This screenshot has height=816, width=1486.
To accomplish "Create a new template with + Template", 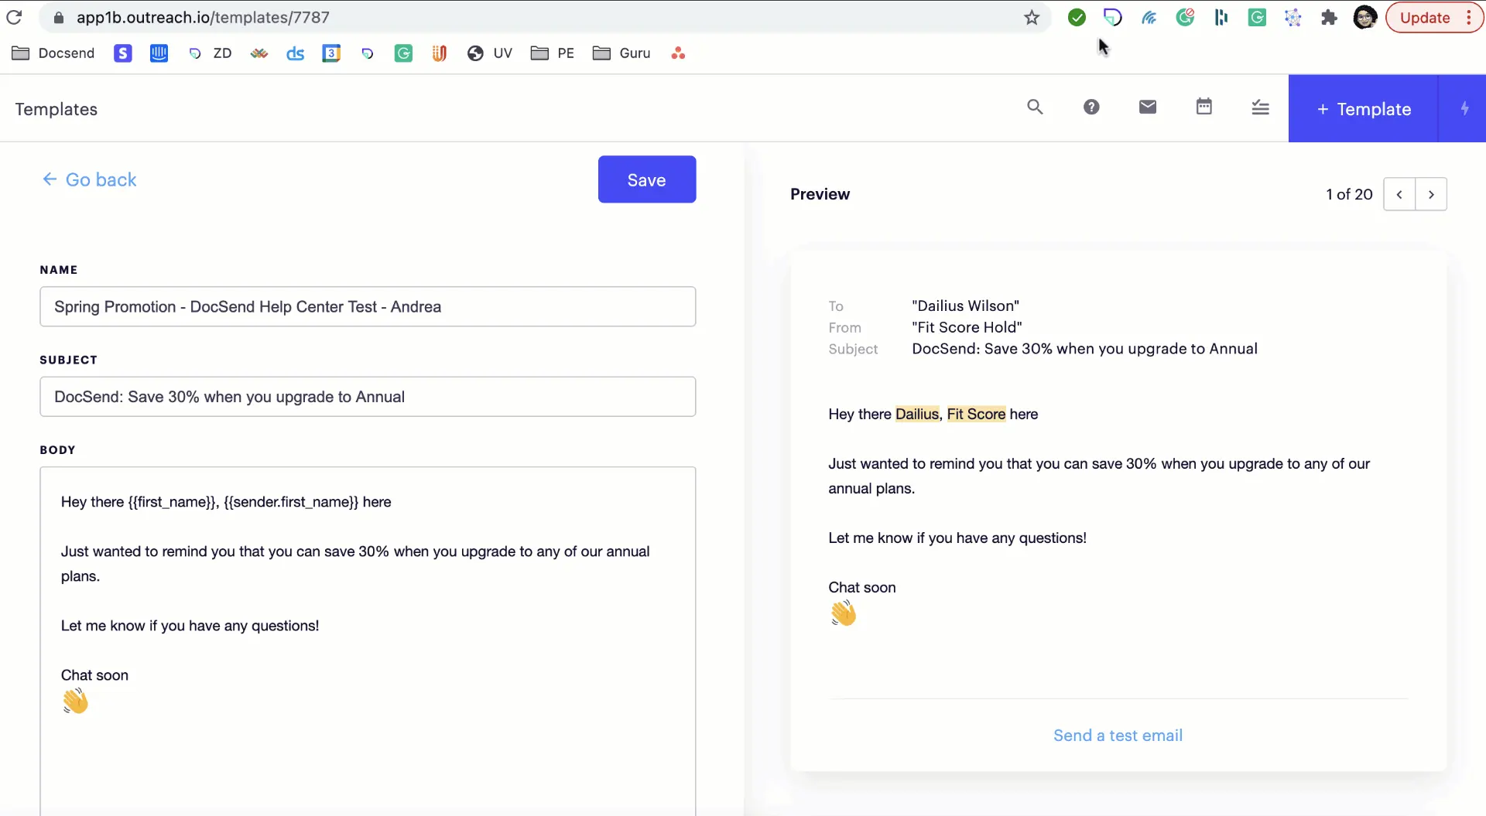I will 1364,108.
